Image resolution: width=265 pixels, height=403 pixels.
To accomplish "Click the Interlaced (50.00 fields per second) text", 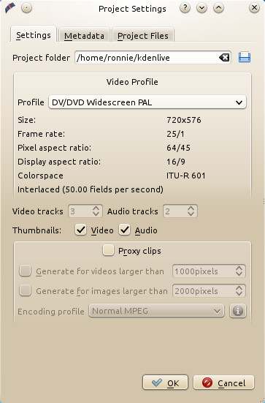I will [x=91, y=189].
